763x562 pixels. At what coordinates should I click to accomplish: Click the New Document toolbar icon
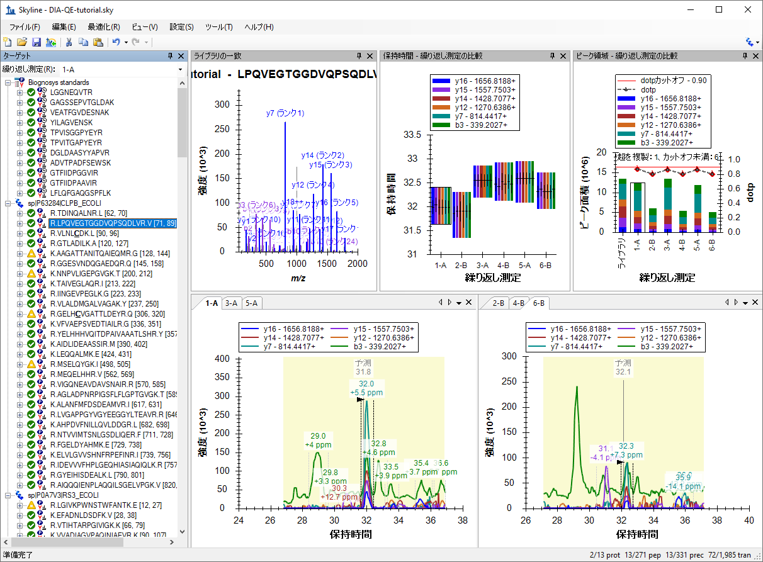(x=8, y=42)
